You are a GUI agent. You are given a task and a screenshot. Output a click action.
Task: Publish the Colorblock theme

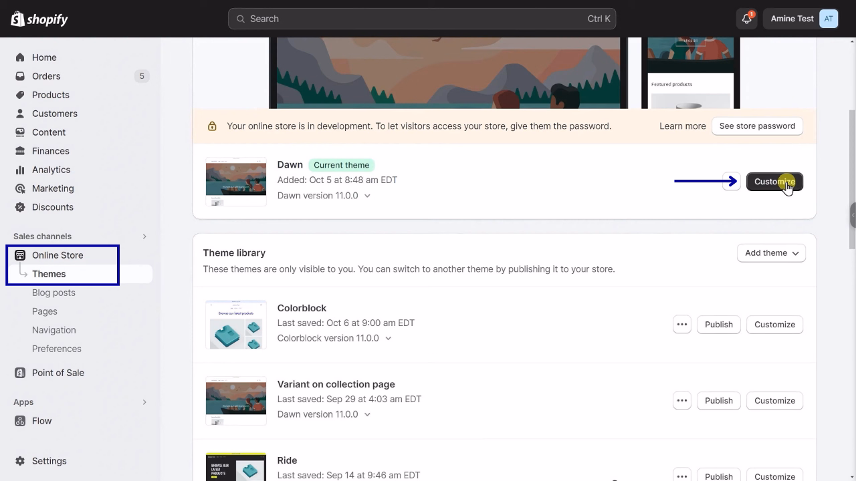pos(719,325)
